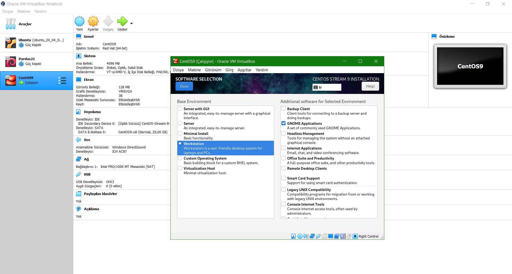Click the virtualization CPU status icon
Screen dimensions: 512x274
343,236
